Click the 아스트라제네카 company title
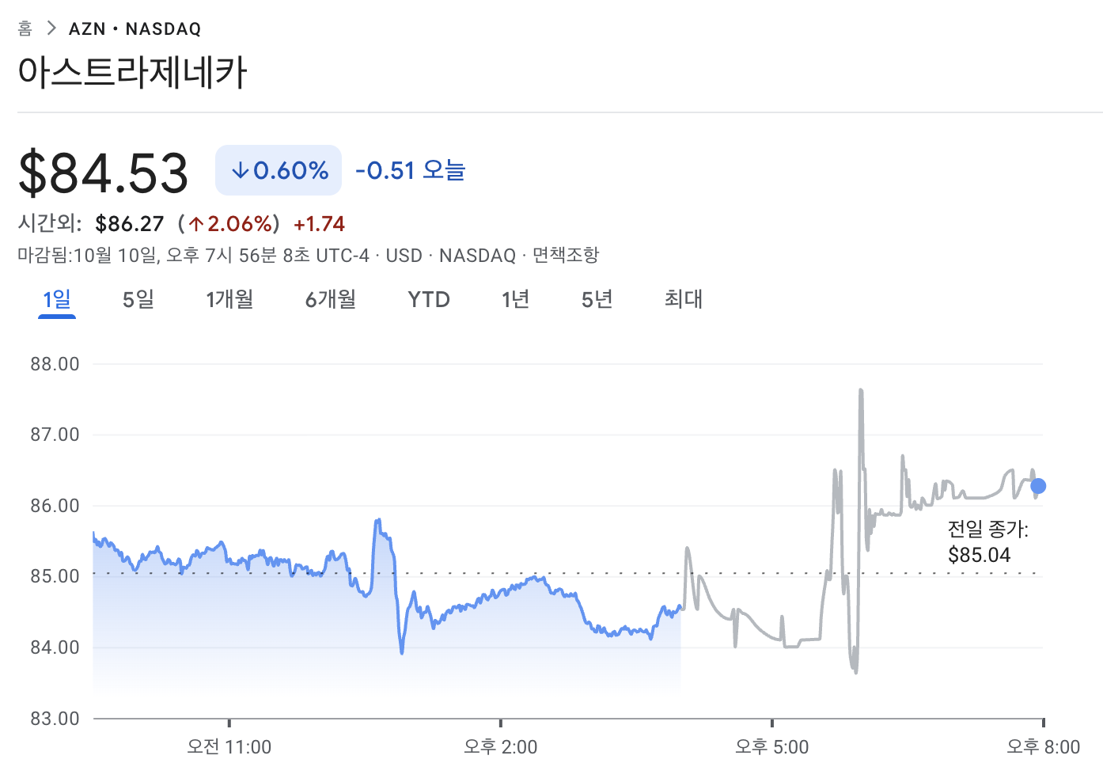 click(132, 73)
